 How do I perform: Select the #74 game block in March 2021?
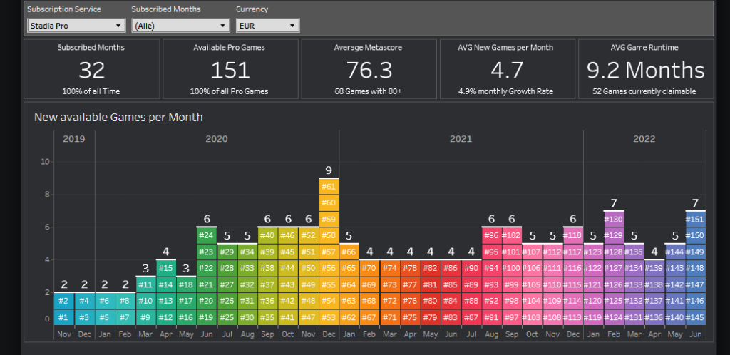(x=390, y=268)
